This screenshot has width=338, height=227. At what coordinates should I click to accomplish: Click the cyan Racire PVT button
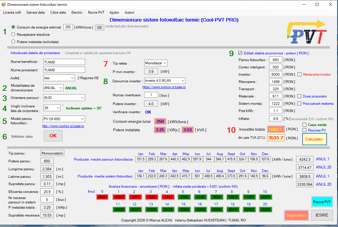click(321, 202)
